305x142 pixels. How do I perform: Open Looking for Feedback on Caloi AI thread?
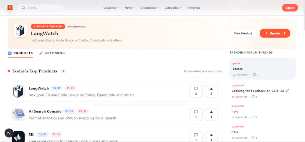[x=260, y=91]
